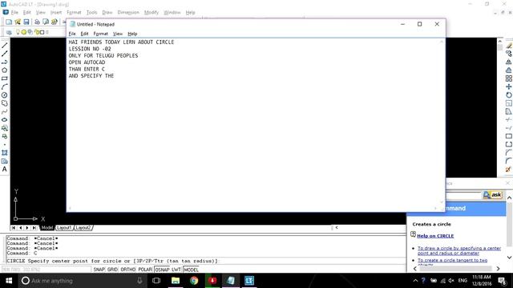
Task: Open Chrome from the taskbar
Action: (x=194, y=281)
